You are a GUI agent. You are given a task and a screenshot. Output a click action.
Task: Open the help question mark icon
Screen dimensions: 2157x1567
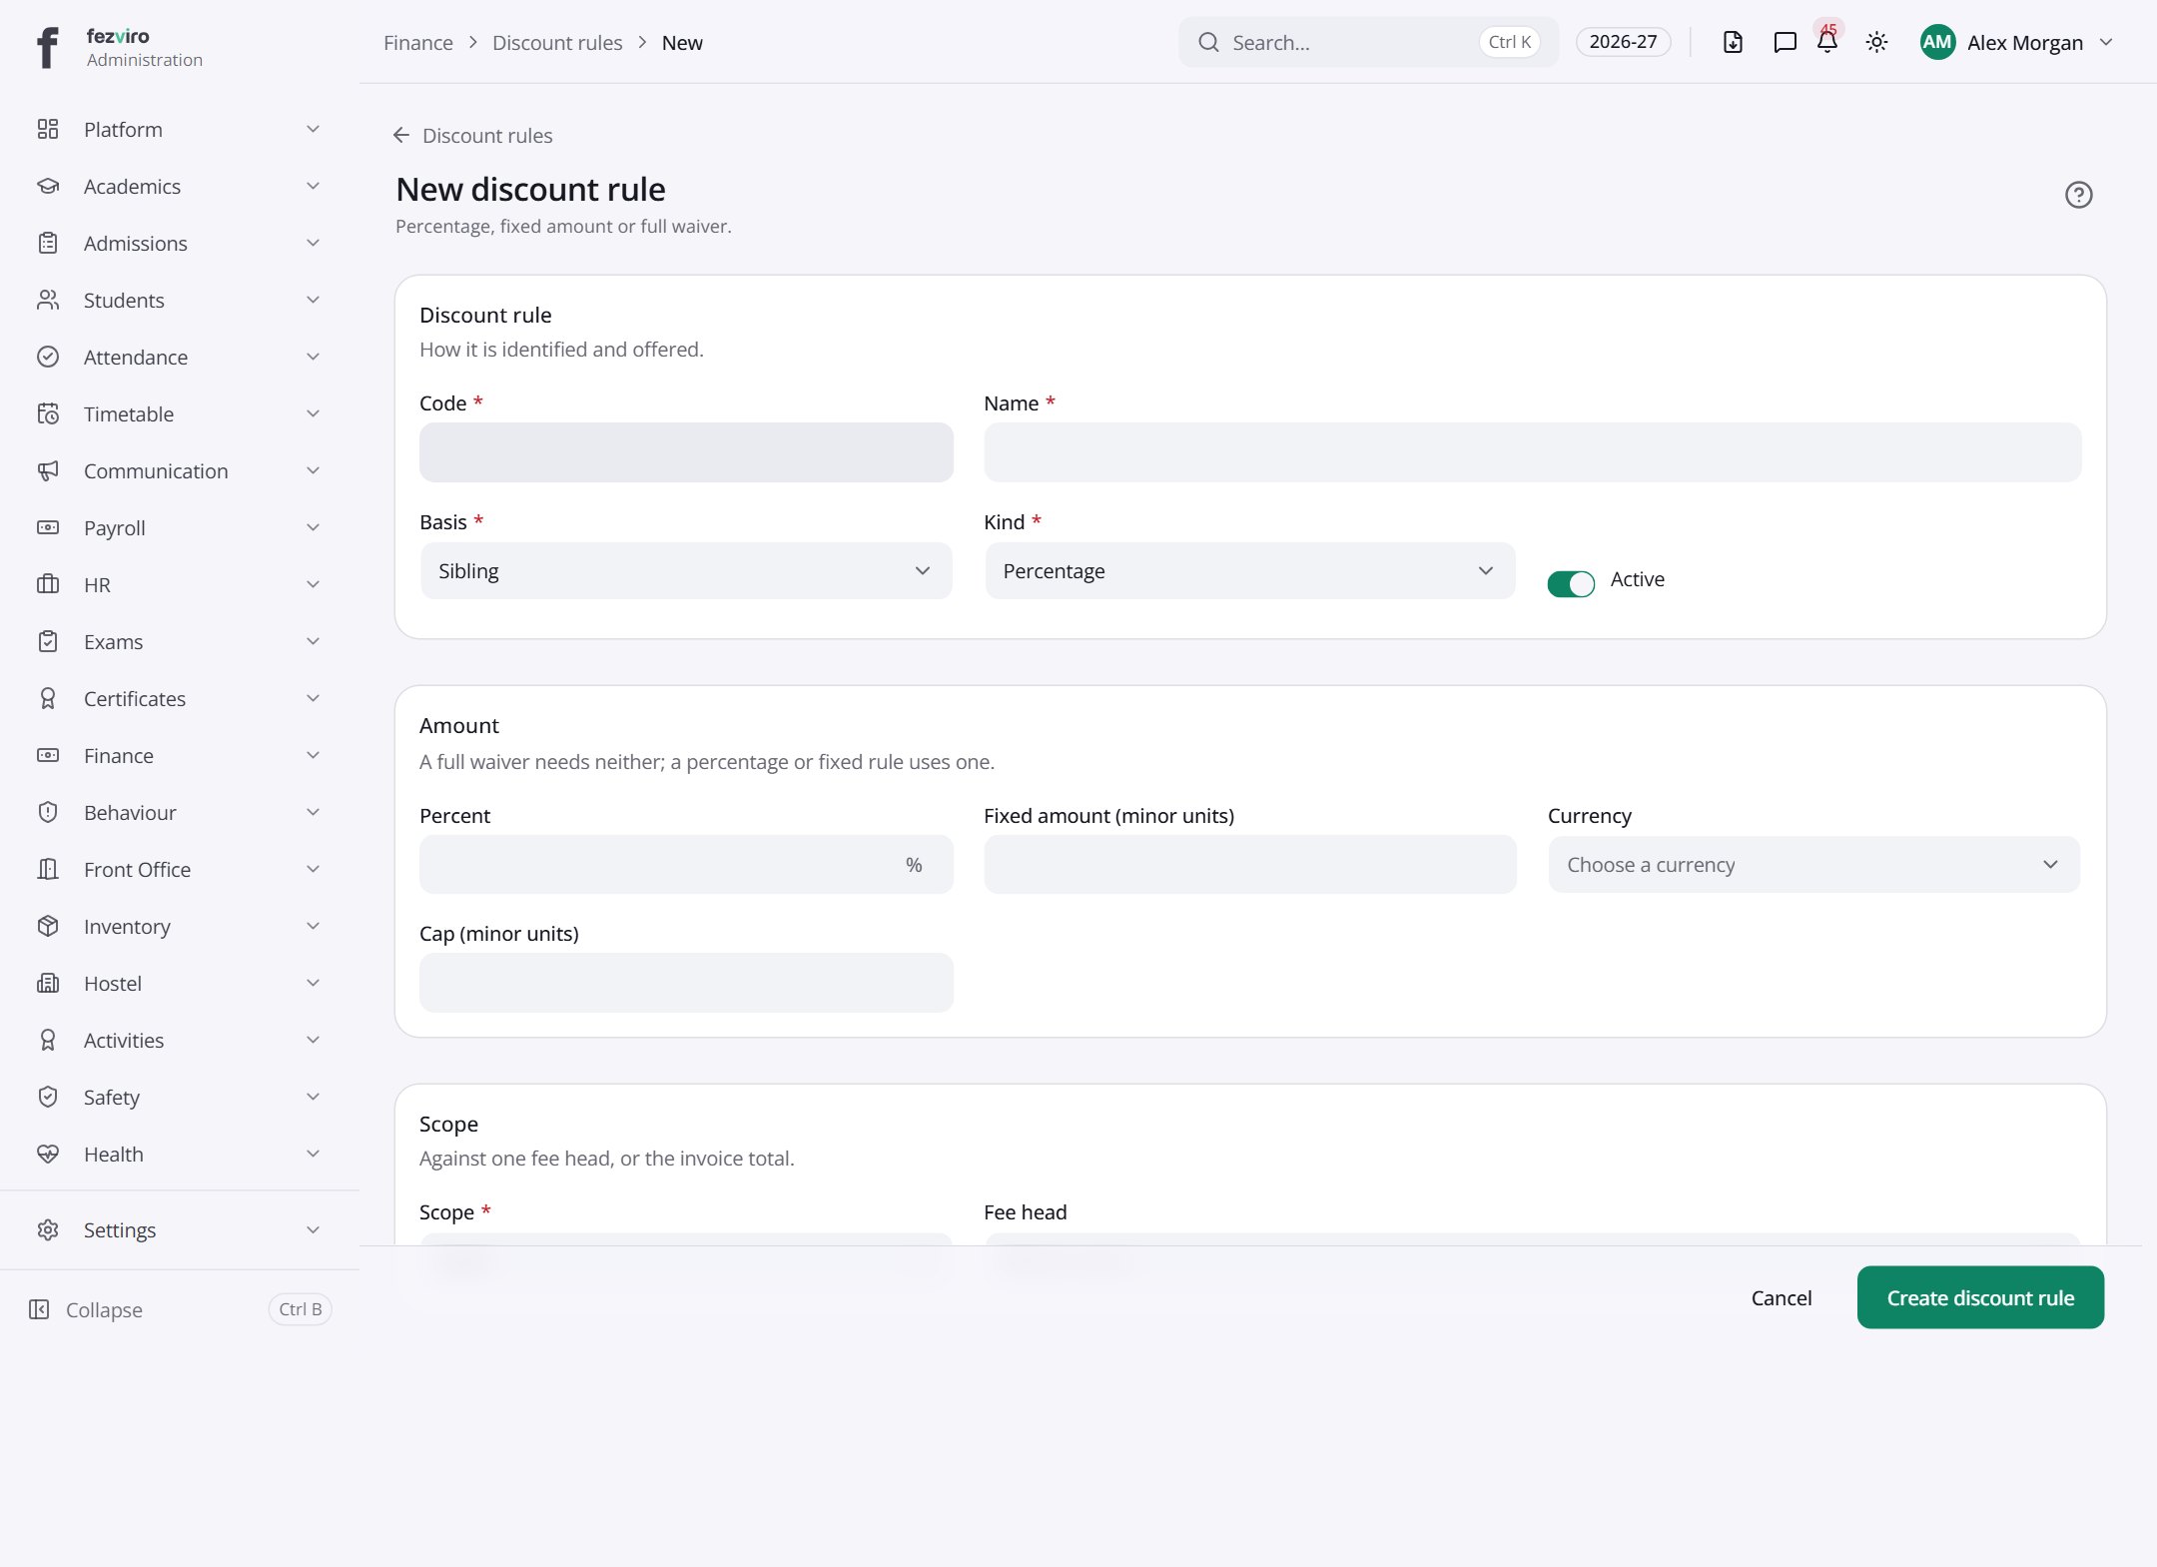(x=2078, y=195)
